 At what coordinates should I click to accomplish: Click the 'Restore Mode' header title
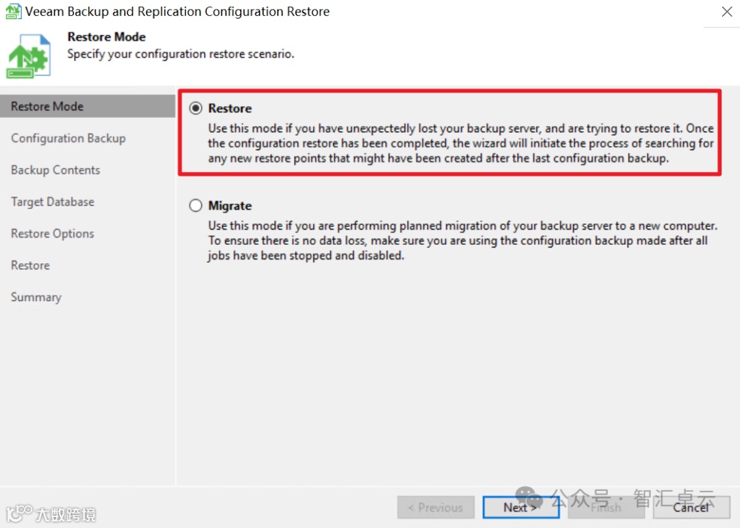(x=107, y=37)
